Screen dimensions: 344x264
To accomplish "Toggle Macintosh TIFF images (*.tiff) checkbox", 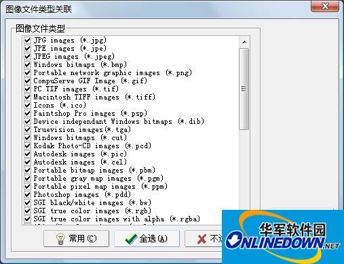I will [27, 97].
